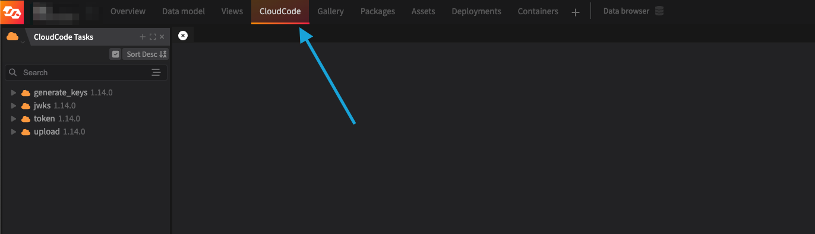Expand the jwks task arrow

coord(14,106)
